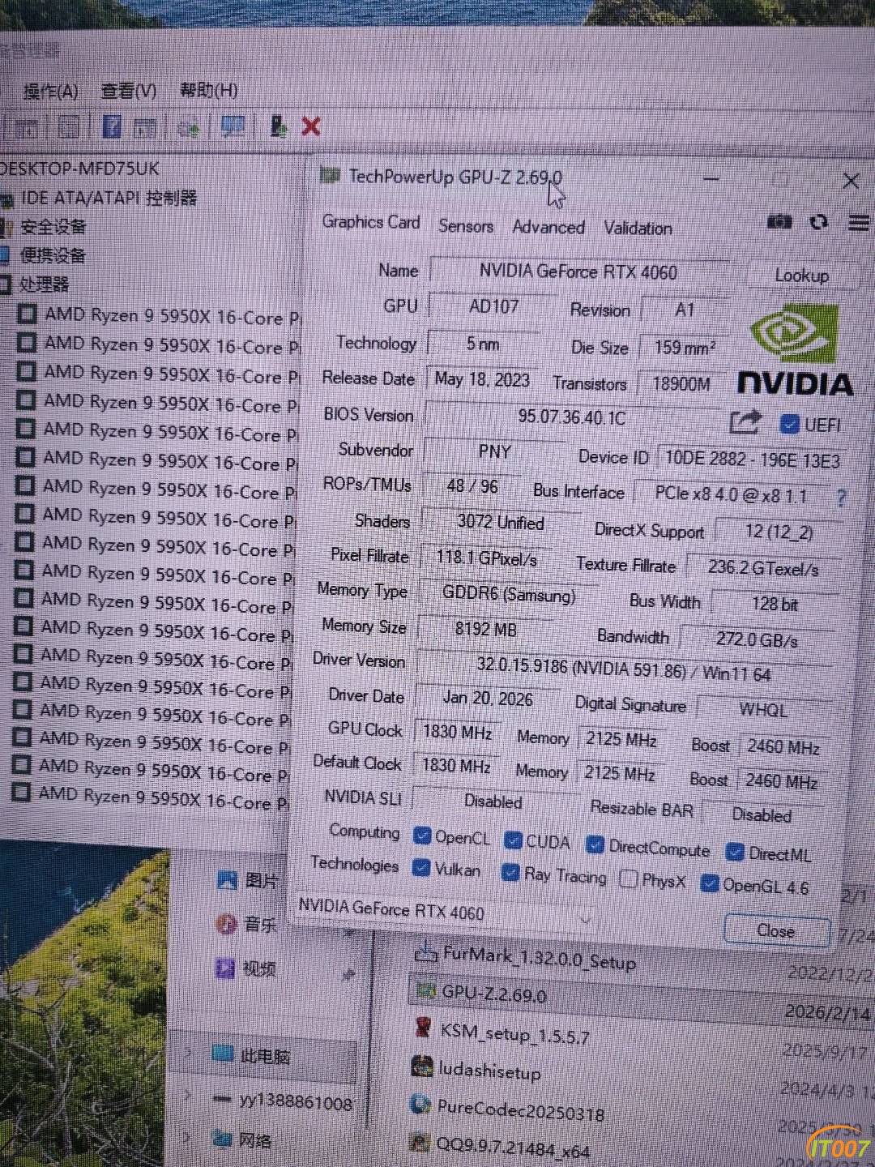Click the Resizable BAR value Disabled
The width and height of the screenshot is (875, 1167).
pyautogui.click(x=762, y=814)
